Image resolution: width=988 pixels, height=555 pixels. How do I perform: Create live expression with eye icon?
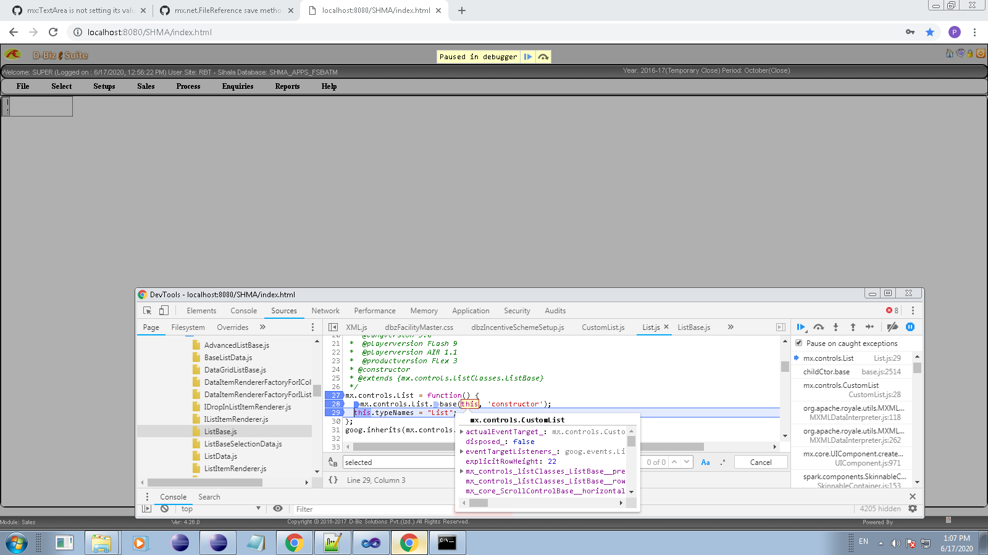[x=278, y=509]
